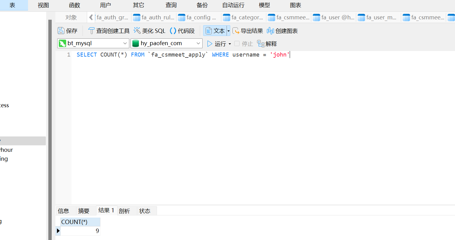Open the Profile (剖析) result tab
The height and width of the screenshot is (240, 455).
point(124,211)
